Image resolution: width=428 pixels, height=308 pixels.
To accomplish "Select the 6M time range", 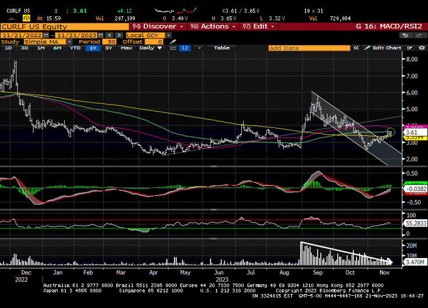I will (58, 48).
